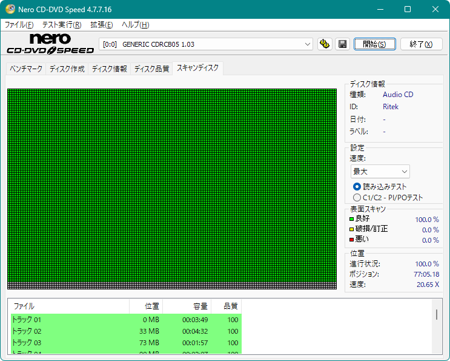Image resolution: width=450 pixels, height=361 pixels.
Task: Click the 位置 column header
Action: [146, 306]
